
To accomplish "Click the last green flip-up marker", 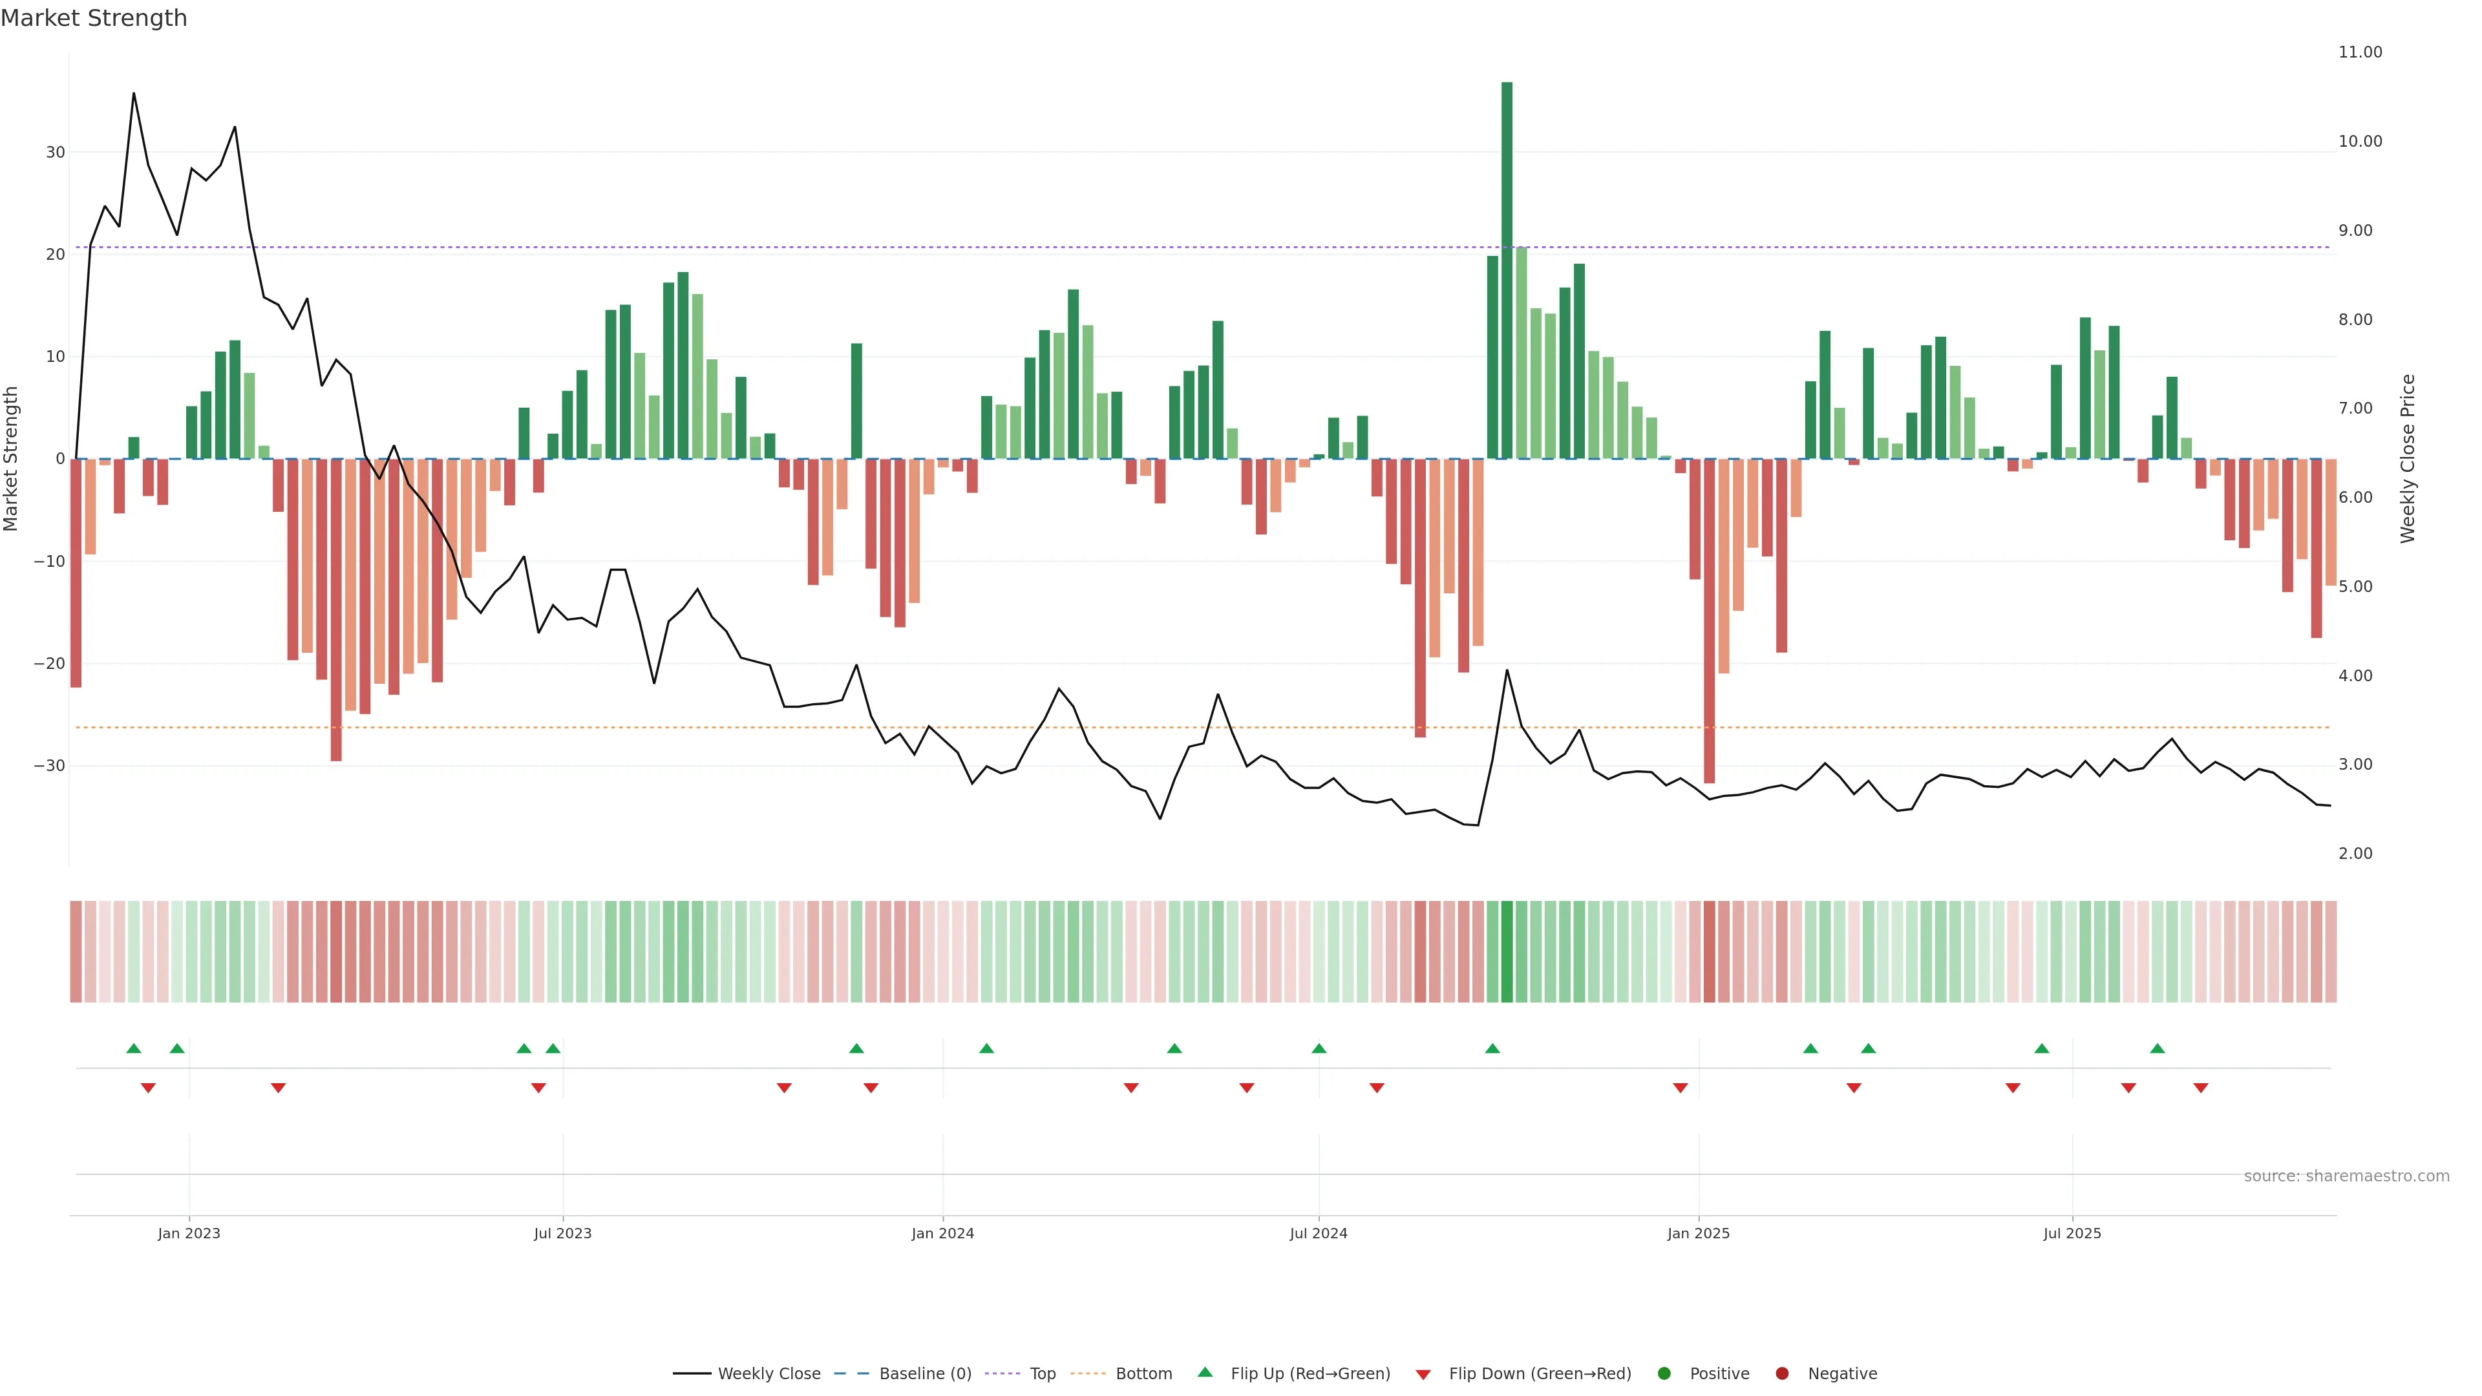I will [2158, 1048].
